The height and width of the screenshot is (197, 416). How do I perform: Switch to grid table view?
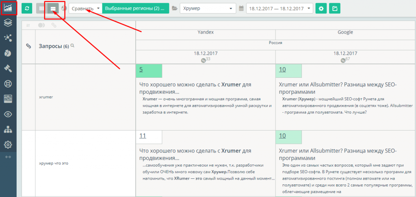(41, 8)
